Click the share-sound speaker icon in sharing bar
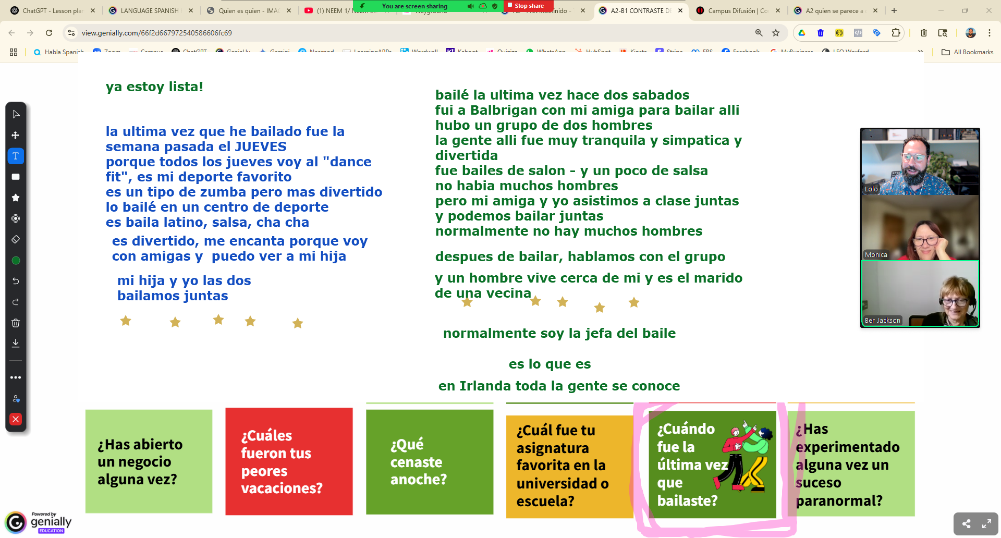The width and height of the screenshot is (1001, 538). tap(471, 6)
